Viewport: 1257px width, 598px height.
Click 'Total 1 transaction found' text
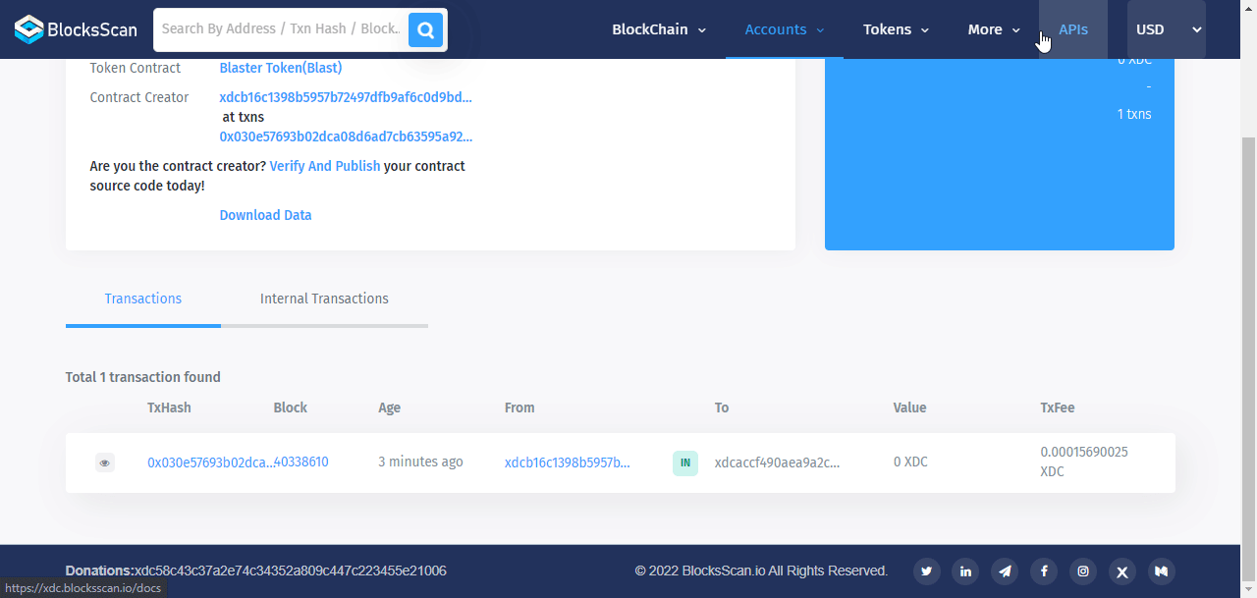tap(143, 377)
